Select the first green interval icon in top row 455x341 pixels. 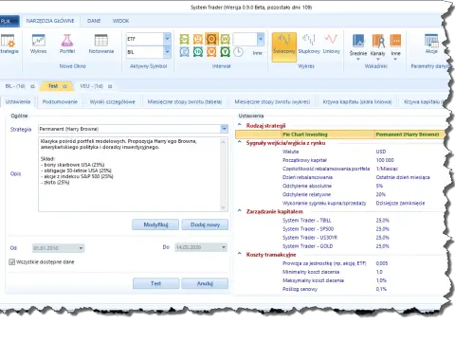[x=184, y=39]
